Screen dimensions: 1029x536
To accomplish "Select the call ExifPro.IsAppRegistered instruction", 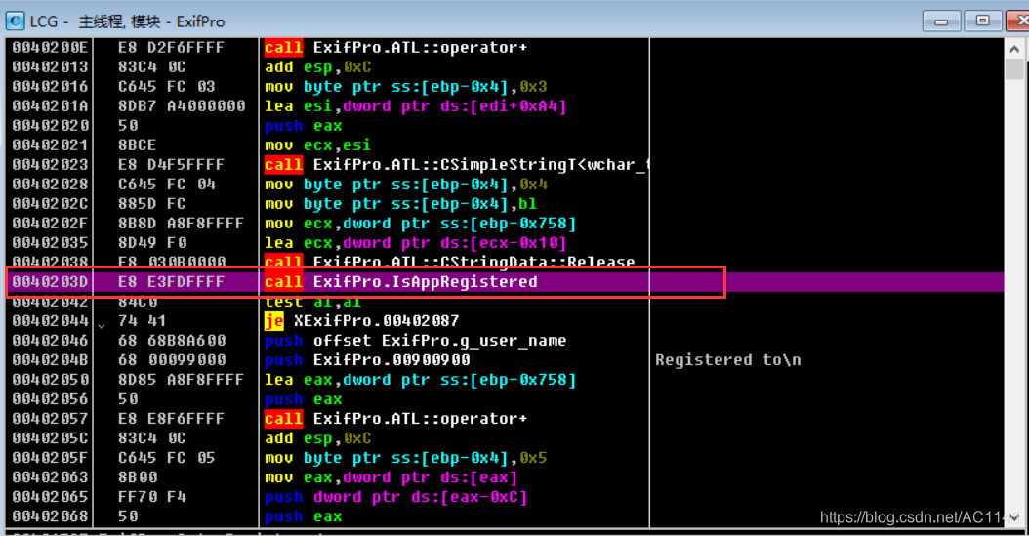I will pyautogui.click(x=401, y=282).
